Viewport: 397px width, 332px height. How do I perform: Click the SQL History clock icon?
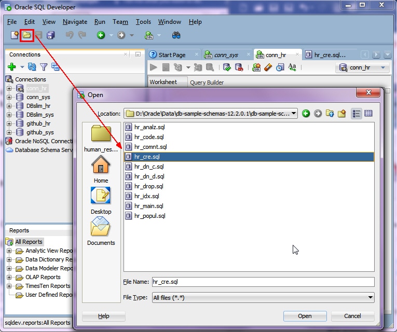tap(280, 67)
